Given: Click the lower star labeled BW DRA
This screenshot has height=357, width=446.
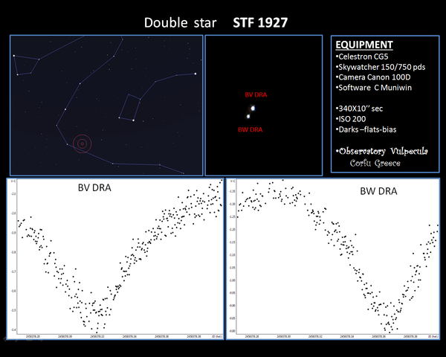Looking at the screenshot, I should (250, 117).
